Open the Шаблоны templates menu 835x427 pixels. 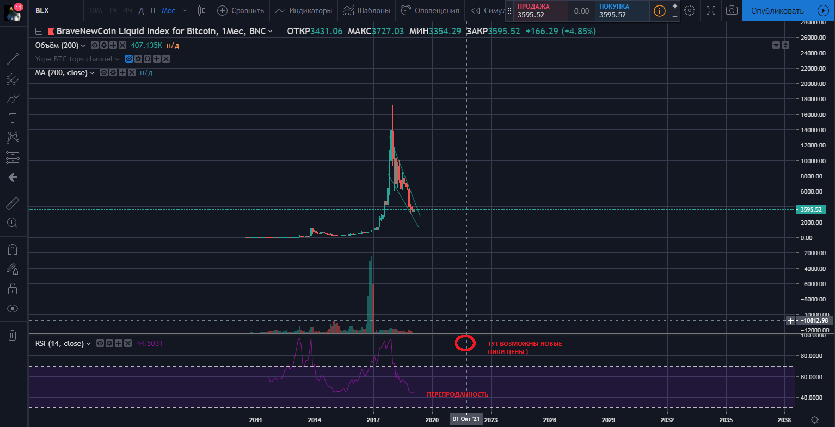367,10
